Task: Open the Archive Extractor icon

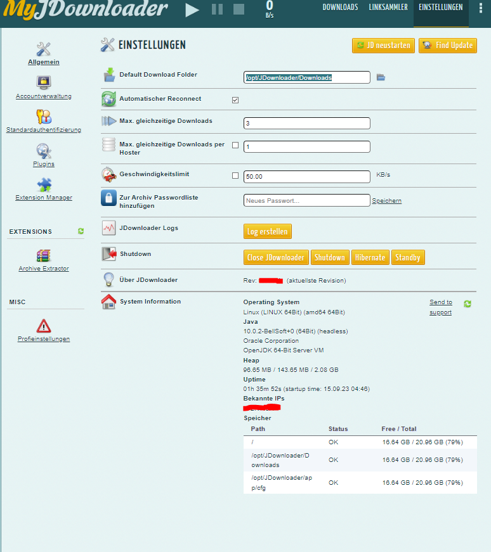Action: pyautogui.click(x=44, y=255)
